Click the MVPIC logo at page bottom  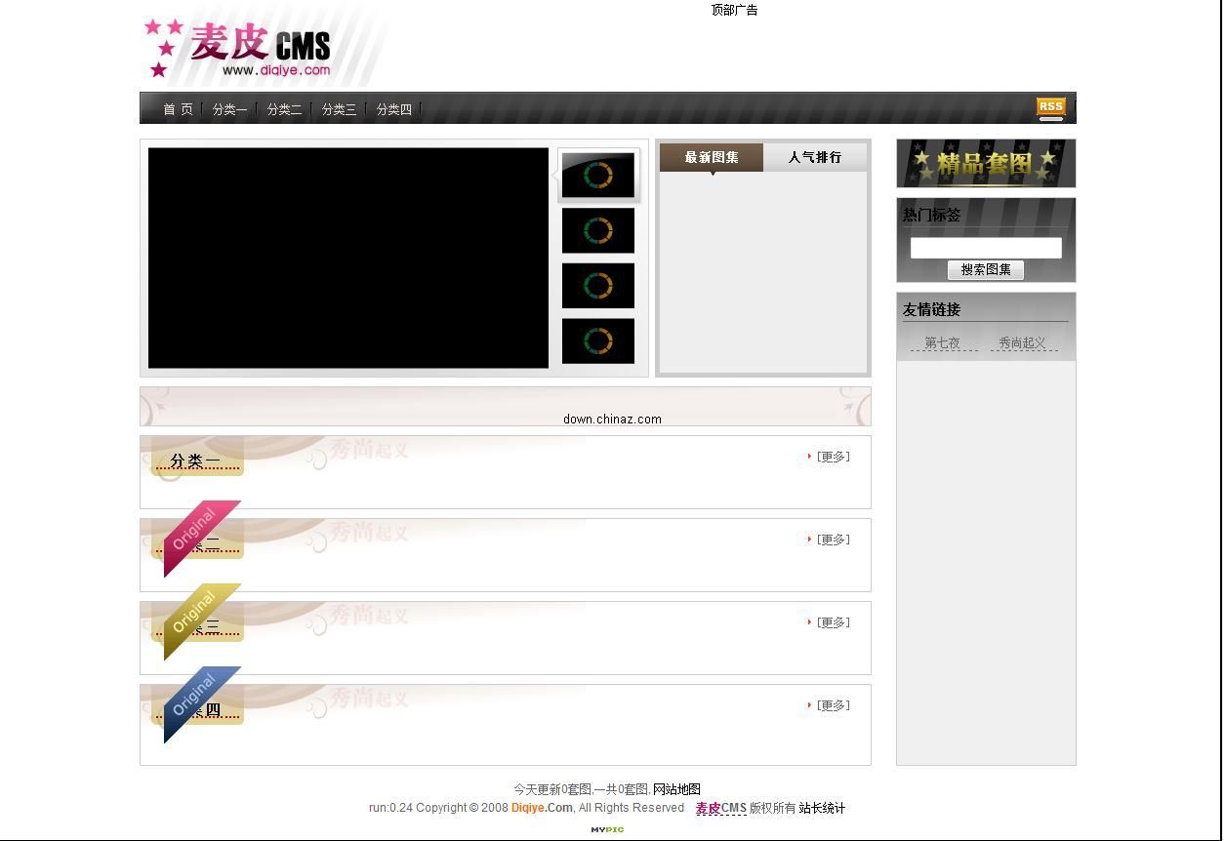click(x=607, y=830)
